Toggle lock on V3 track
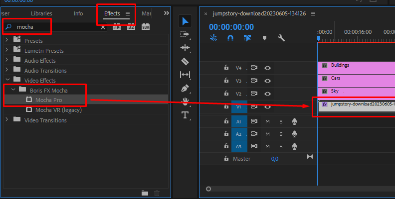Image resolution: width=395 pixels, height=199 pixels. [x=226, y=81]
